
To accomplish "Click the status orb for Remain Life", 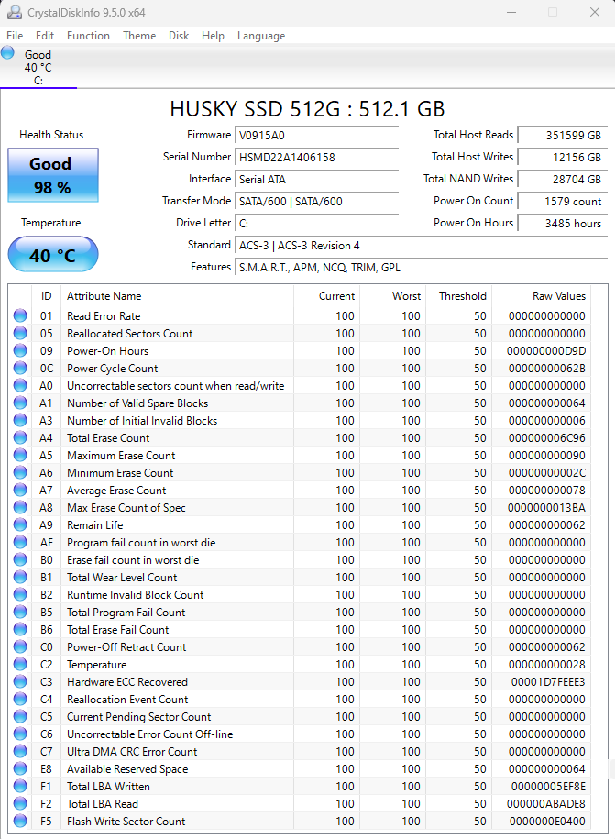I will click(20, 524).
